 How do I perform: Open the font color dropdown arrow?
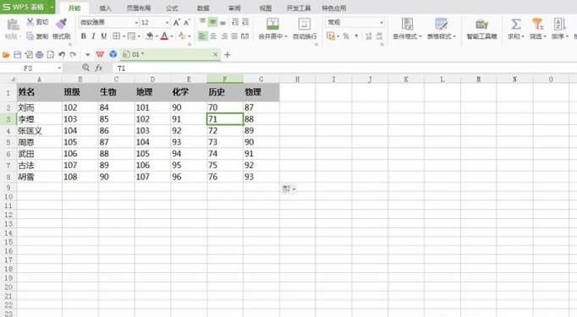point(172,36)
